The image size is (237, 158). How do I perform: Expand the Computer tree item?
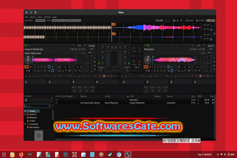(25, 124)
